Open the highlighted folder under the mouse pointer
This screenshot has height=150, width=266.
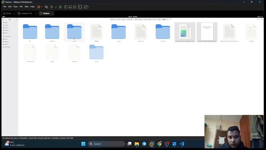pos(74,32)
